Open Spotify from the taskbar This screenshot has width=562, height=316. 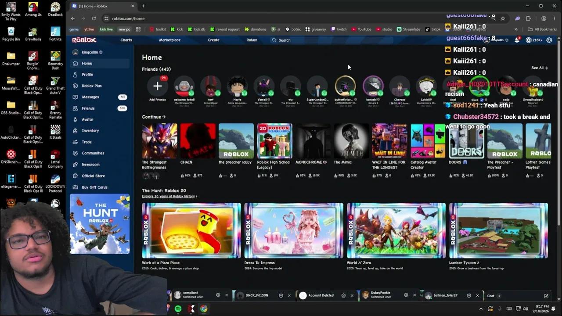(x=178, y=309)
